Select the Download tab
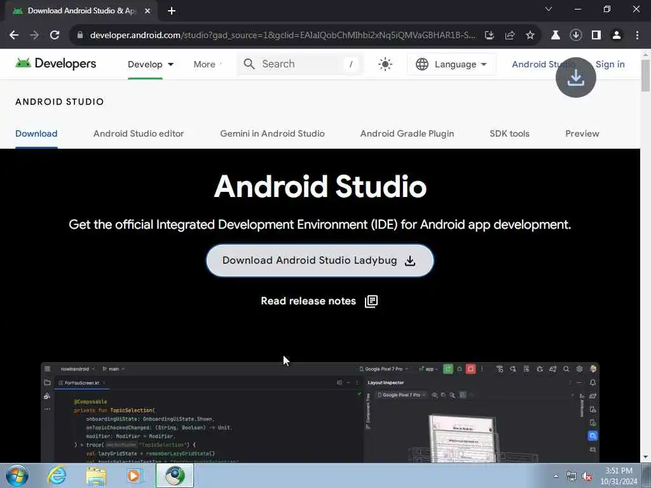This screenshot has width=651, height=488. coord(36,133)
